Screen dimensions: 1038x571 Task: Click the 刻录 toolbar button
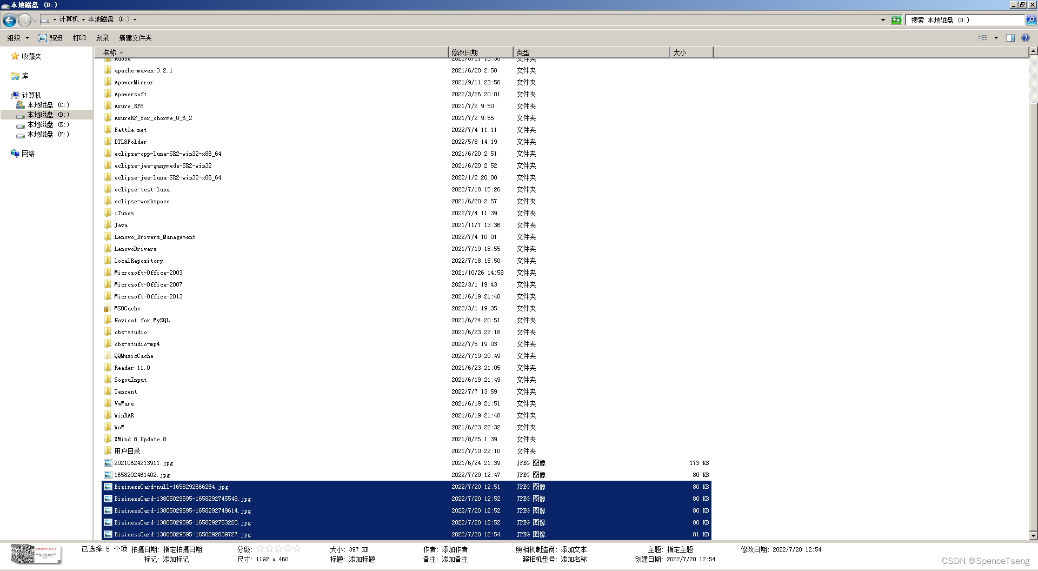tap(103, 38)
